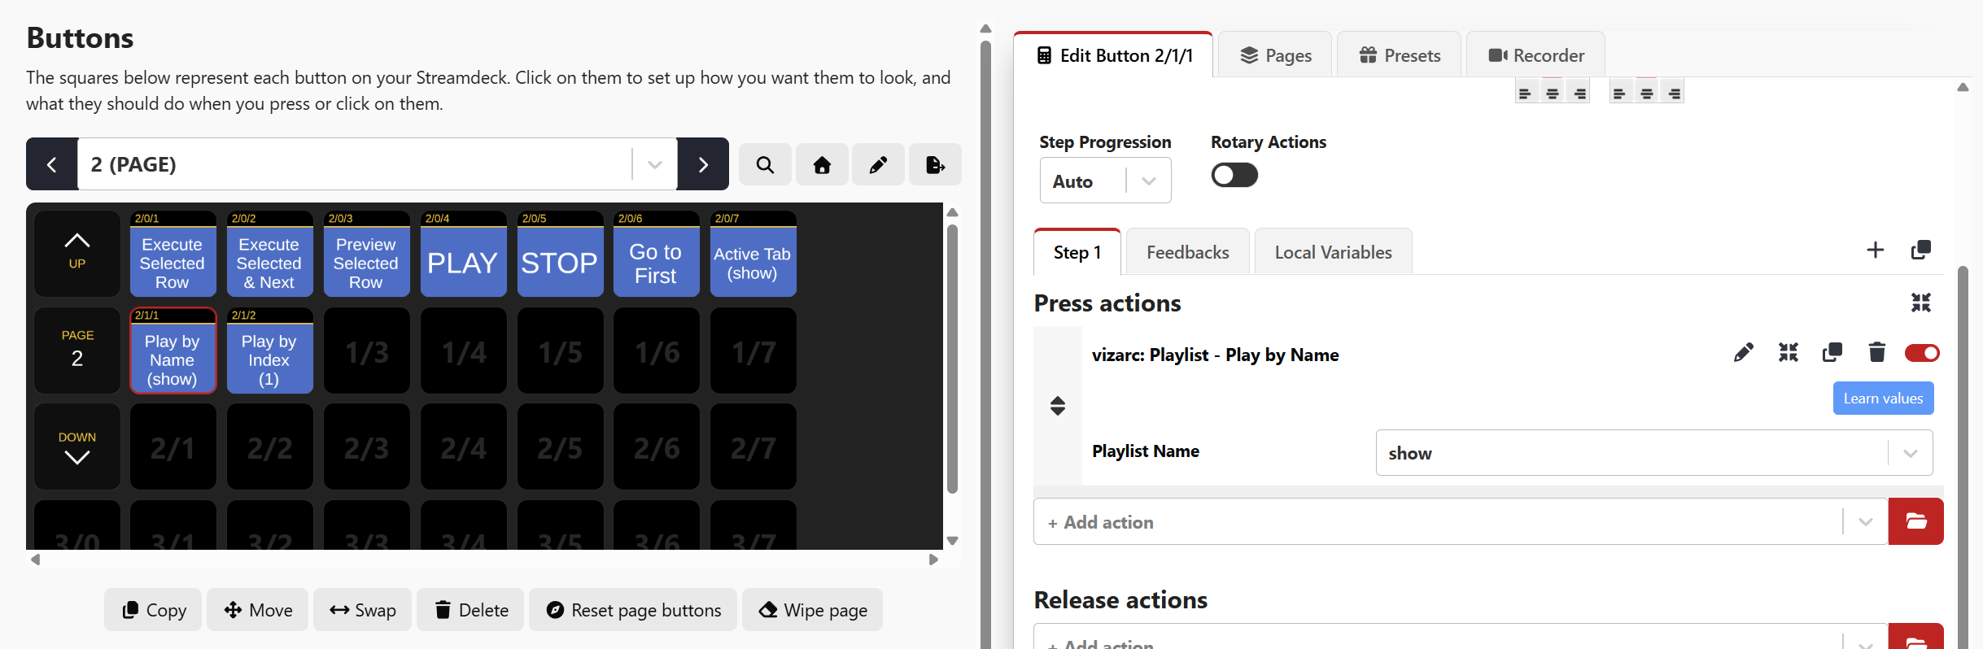Image resolution: width=1983 pixels, height=649 pixels.
Task: Click the export page icon
Action: click(935, 165)
